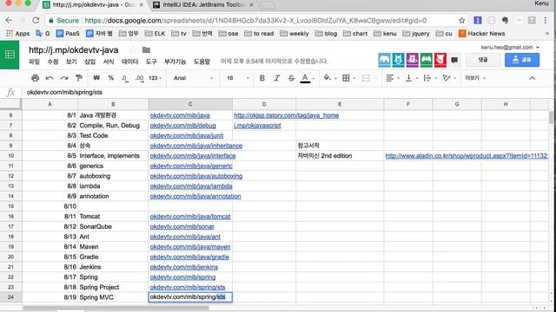Open the account email dropdown
The height and width of the screenshot is (312, 556).
tap(510, 48)
